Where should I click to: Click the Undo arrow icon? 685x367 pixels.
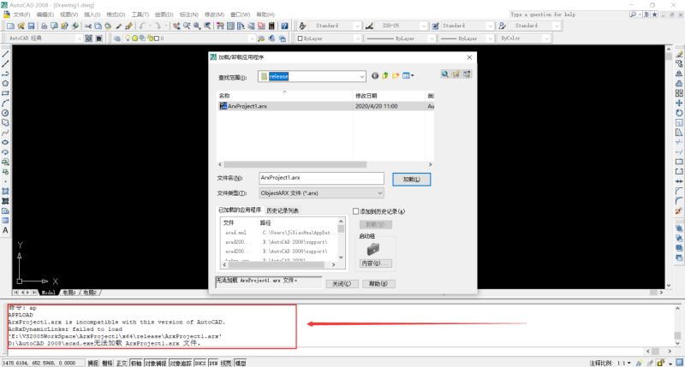tap(143, 26)
